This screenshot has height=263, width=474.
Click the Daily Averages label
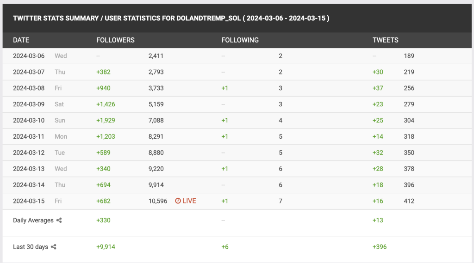pos(33,220)
